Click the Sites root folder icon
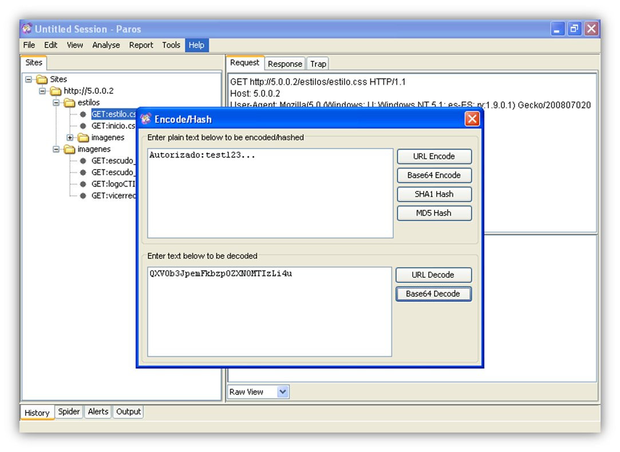 (42, 80)
